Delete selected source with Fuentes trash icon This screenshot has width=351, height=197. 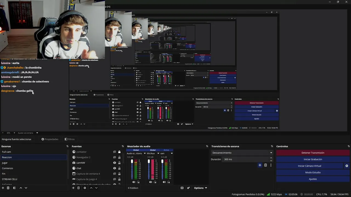[x=78, y=188]
